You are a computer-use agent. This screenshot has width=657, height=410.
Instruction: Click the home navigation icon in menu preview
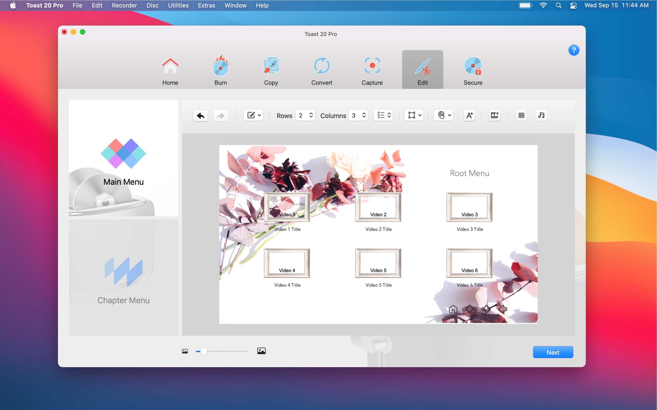pyautogui.click(x=453, y=309)
